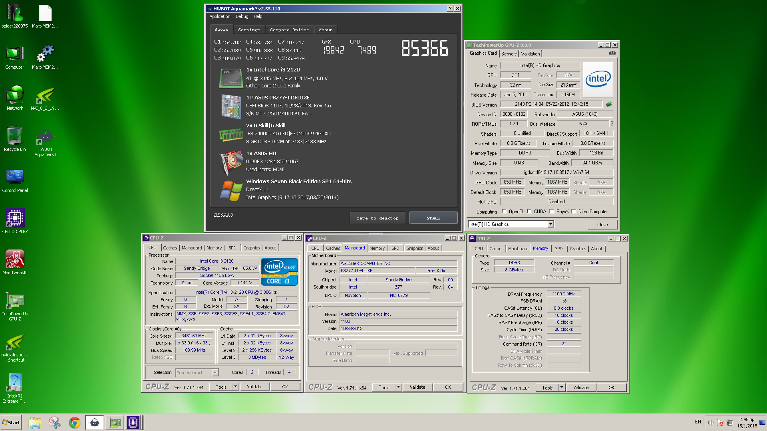Open the Intel(R) HD Graphics GPU dropdown

click(x=551, y=224)
